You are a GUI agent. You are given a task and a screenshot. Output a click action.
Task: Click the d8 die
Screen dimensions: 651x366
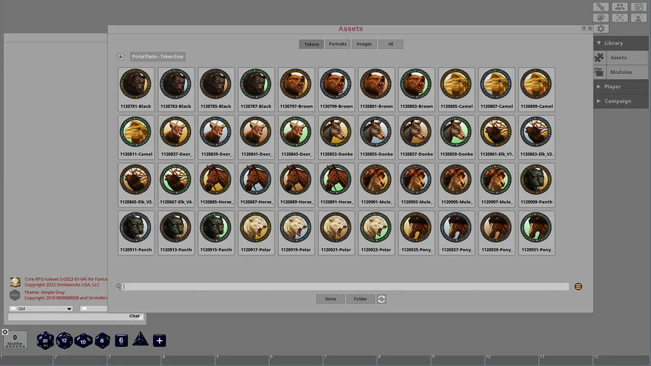coord(102,341)
